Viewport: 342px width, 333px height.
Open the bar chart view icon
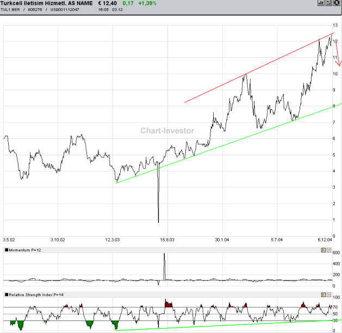pos(321,3)
